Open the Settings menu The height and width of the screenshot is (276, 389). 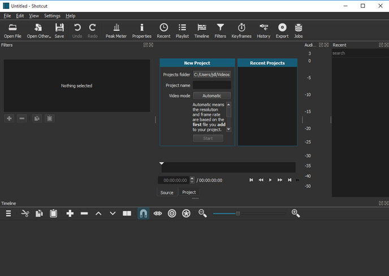(52, 16)
